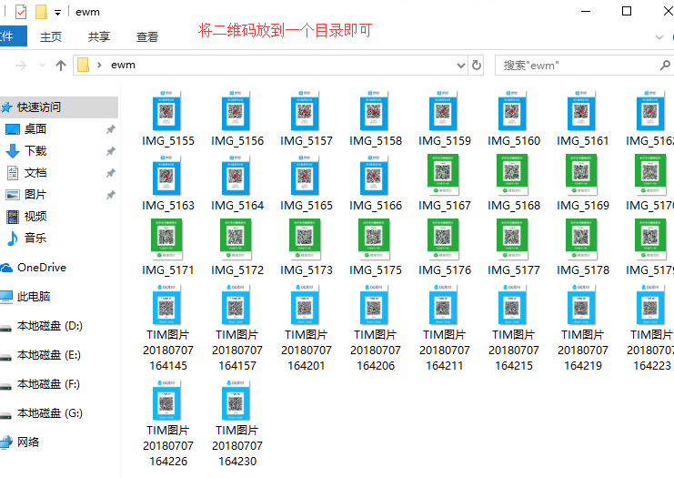Open the 主页 ribbon tab
674x478 pixels.
[x=51, y=36]
